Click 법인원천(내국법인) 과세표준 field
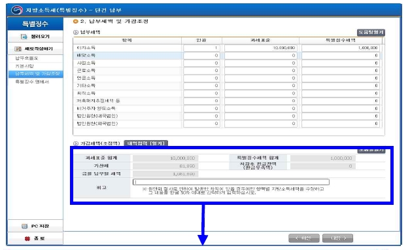The image size is (410, 250). 261,116
